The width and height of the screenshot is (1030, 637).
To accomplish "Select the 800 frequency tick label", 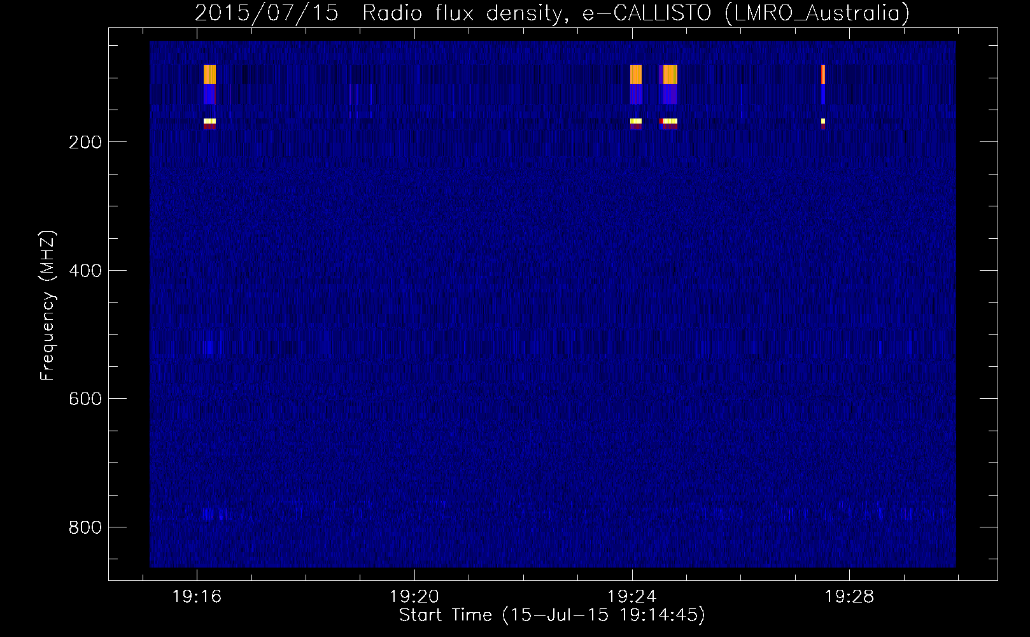I will 85,527.
